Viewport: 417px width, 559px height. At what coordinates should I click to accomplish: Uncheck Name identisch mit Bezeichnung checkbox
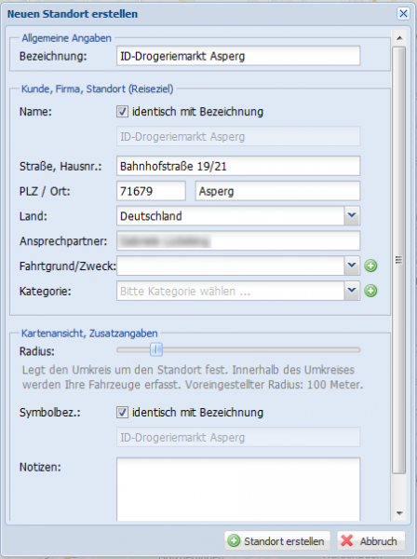122,112
